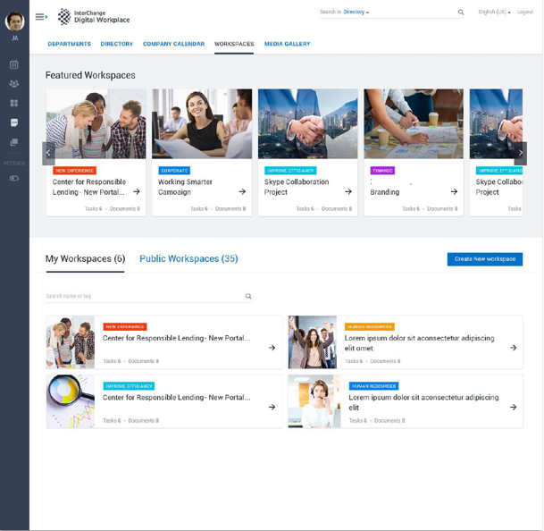Screen dimensions: 544x531
Task: Click the Improve Efficiency tag in My Workspaces list
Action: click(x=129, y=386)
